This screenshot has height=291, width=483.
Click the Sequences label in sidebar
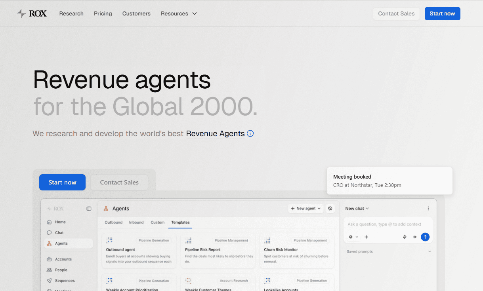point(65,281)
